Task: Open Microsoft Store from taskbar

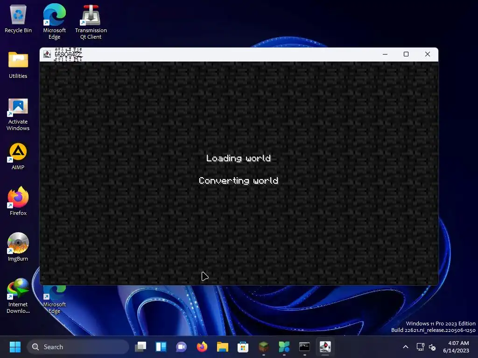Action: (x=243, y=347)
